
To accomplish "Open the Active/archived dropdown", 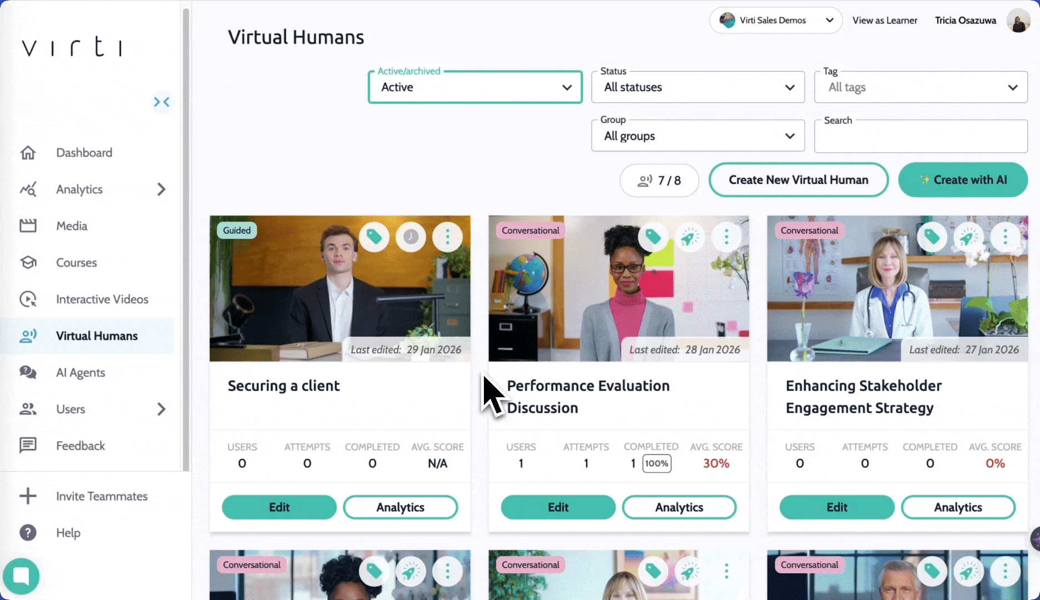I will click(475, 87).
